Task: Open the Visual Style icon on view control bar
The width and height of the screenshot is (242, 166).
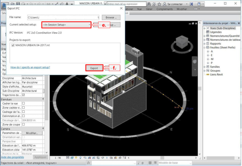Action: [72, 158]
